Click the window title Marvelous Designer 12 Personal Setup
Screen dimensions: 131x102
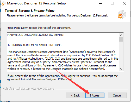point(36,3)
